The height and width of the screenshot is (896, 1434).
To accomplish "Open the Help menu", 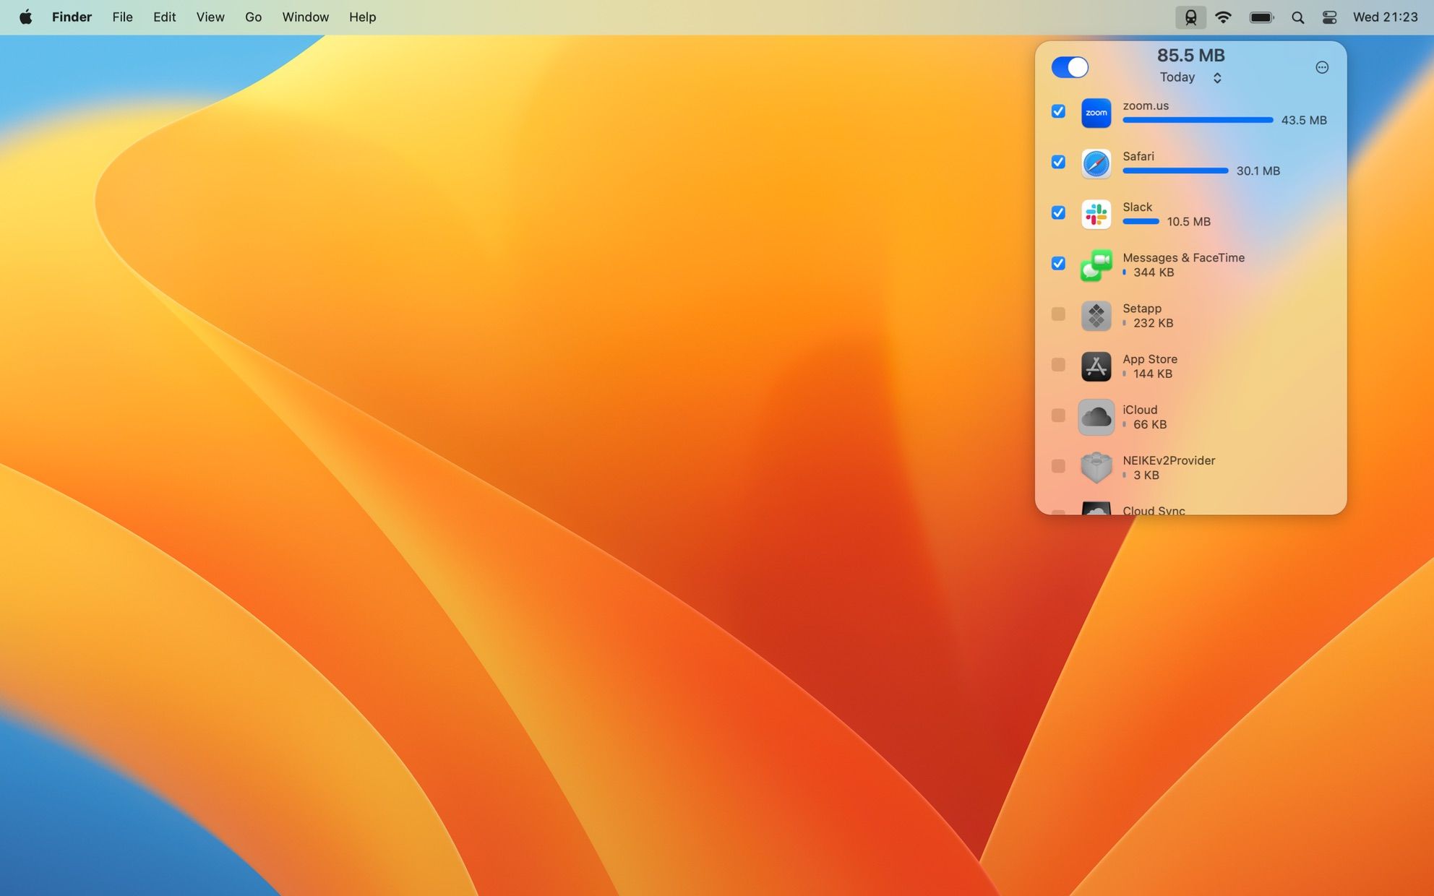I will click(362, 17).
